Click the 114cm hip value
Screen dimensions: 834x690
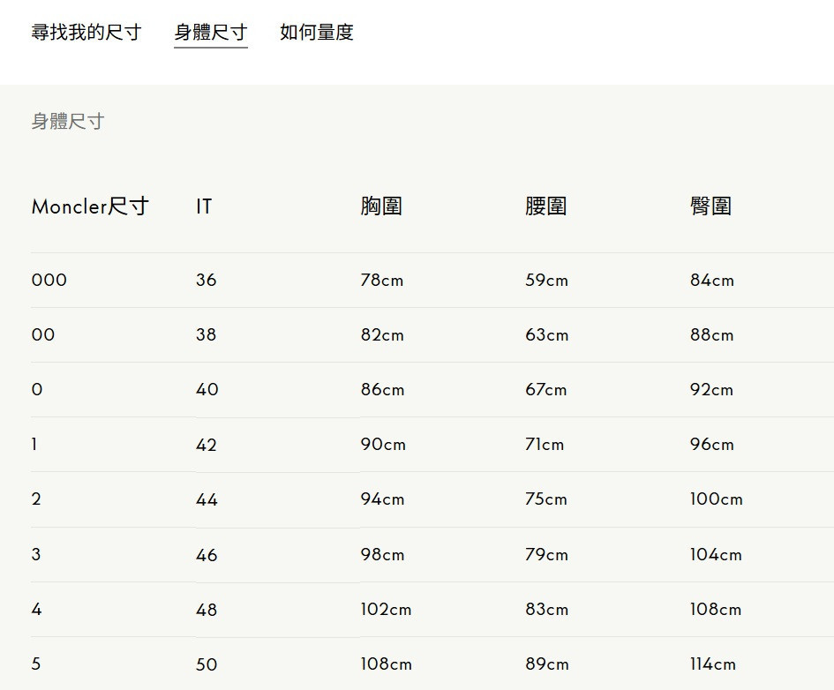[713, 664]
